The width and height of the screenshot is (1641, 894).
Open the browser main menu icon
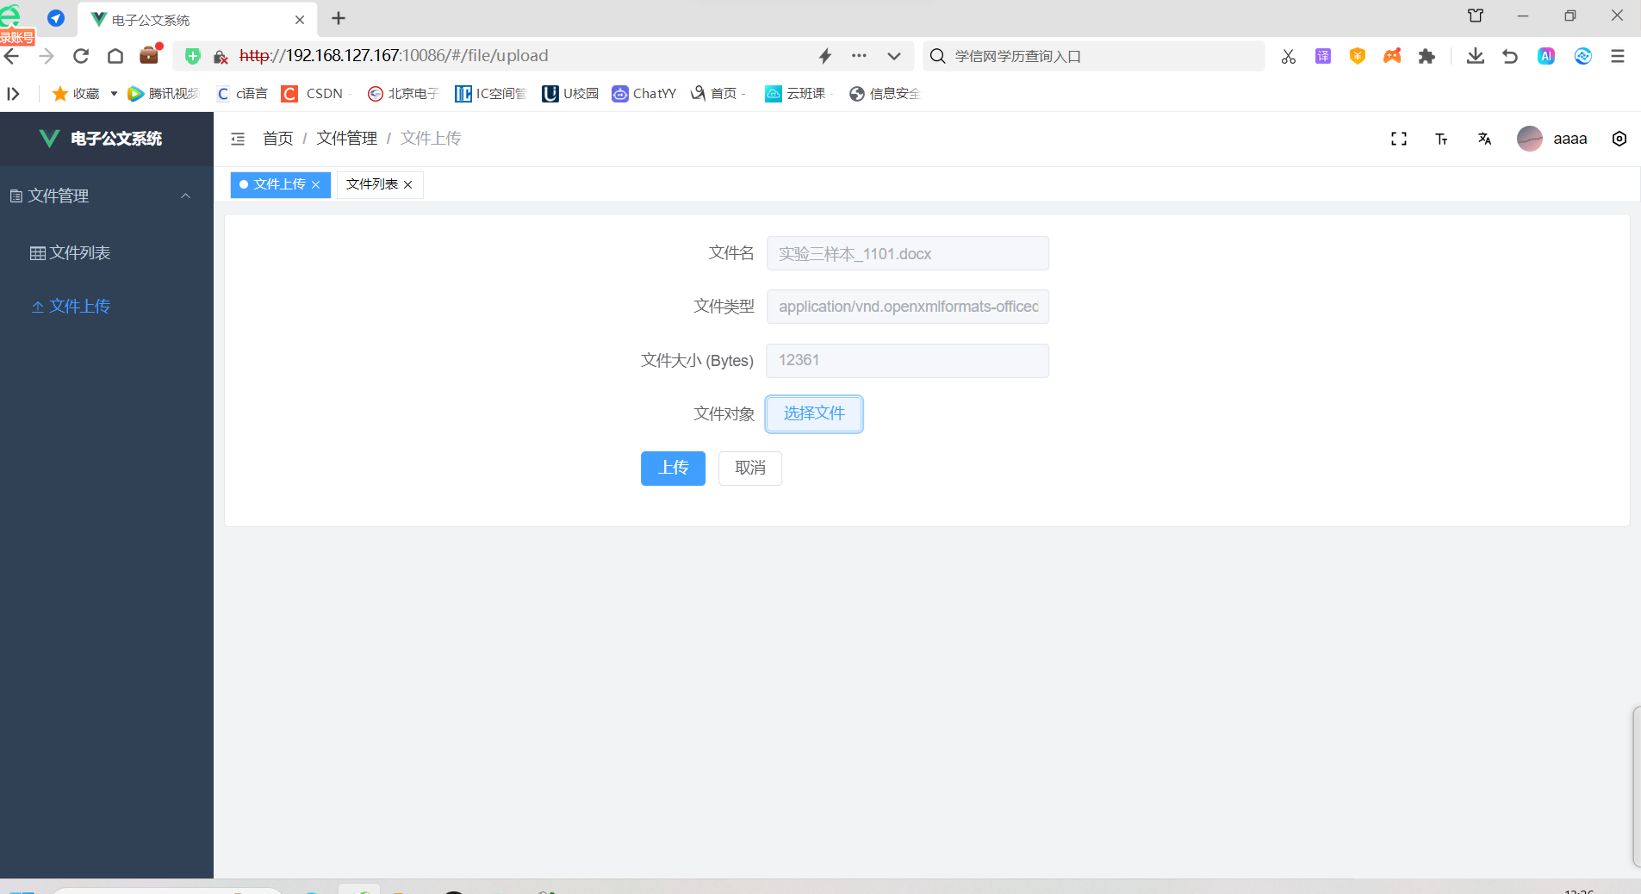point(1618,56)
